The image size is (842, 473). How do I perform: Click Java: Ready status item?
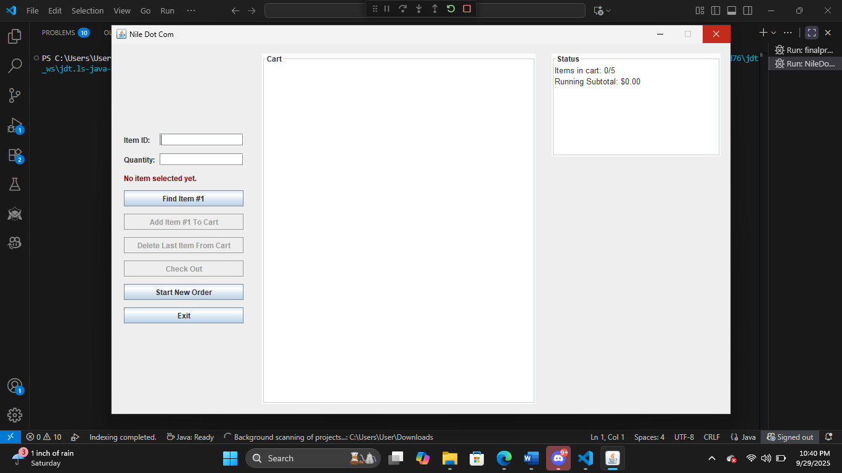pyautogui.click(x=190, y=437)
